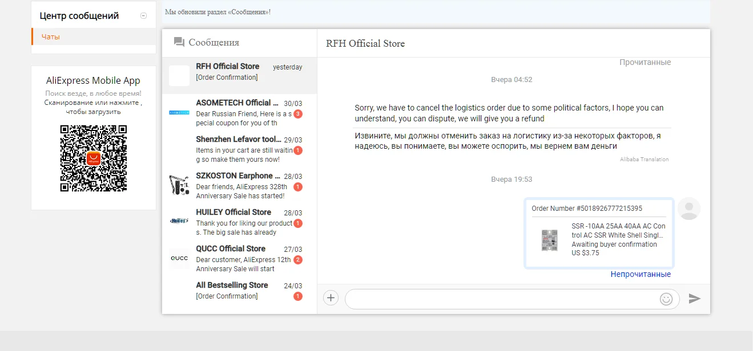
Task: Click the Вчера 04:52 timestamp
Action: click(512, 80)
